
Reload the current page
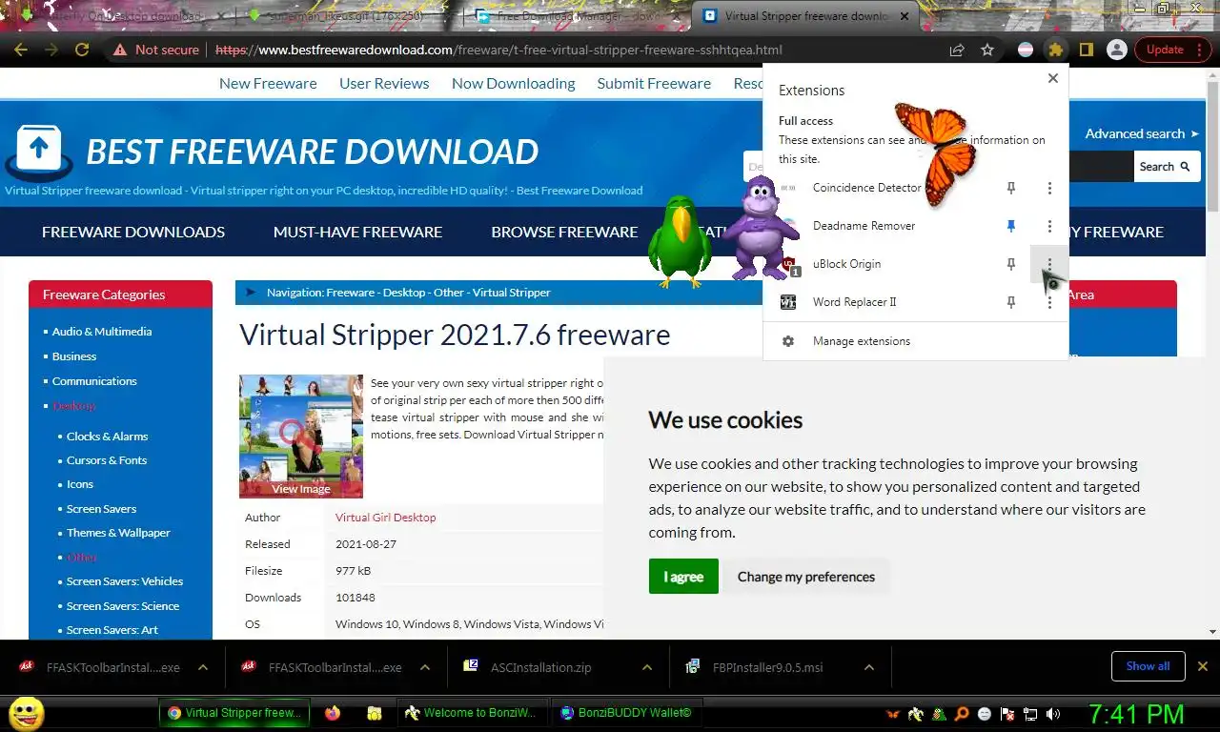(x=82, y=50)
